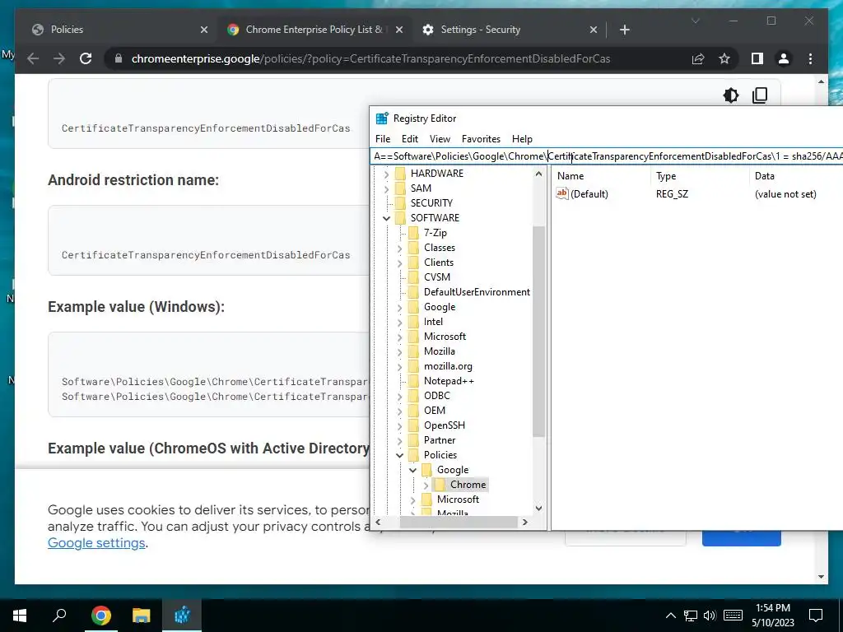Click Registry Editor taskbar icon
The width and height of the screenshot is (843, 632).
click(182, 616)
